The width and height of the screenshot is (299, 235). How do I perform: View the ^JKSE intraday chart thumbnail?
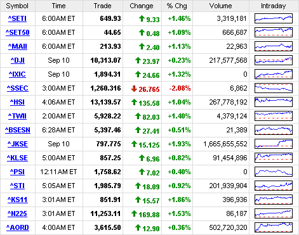click(x=274, y=144)
